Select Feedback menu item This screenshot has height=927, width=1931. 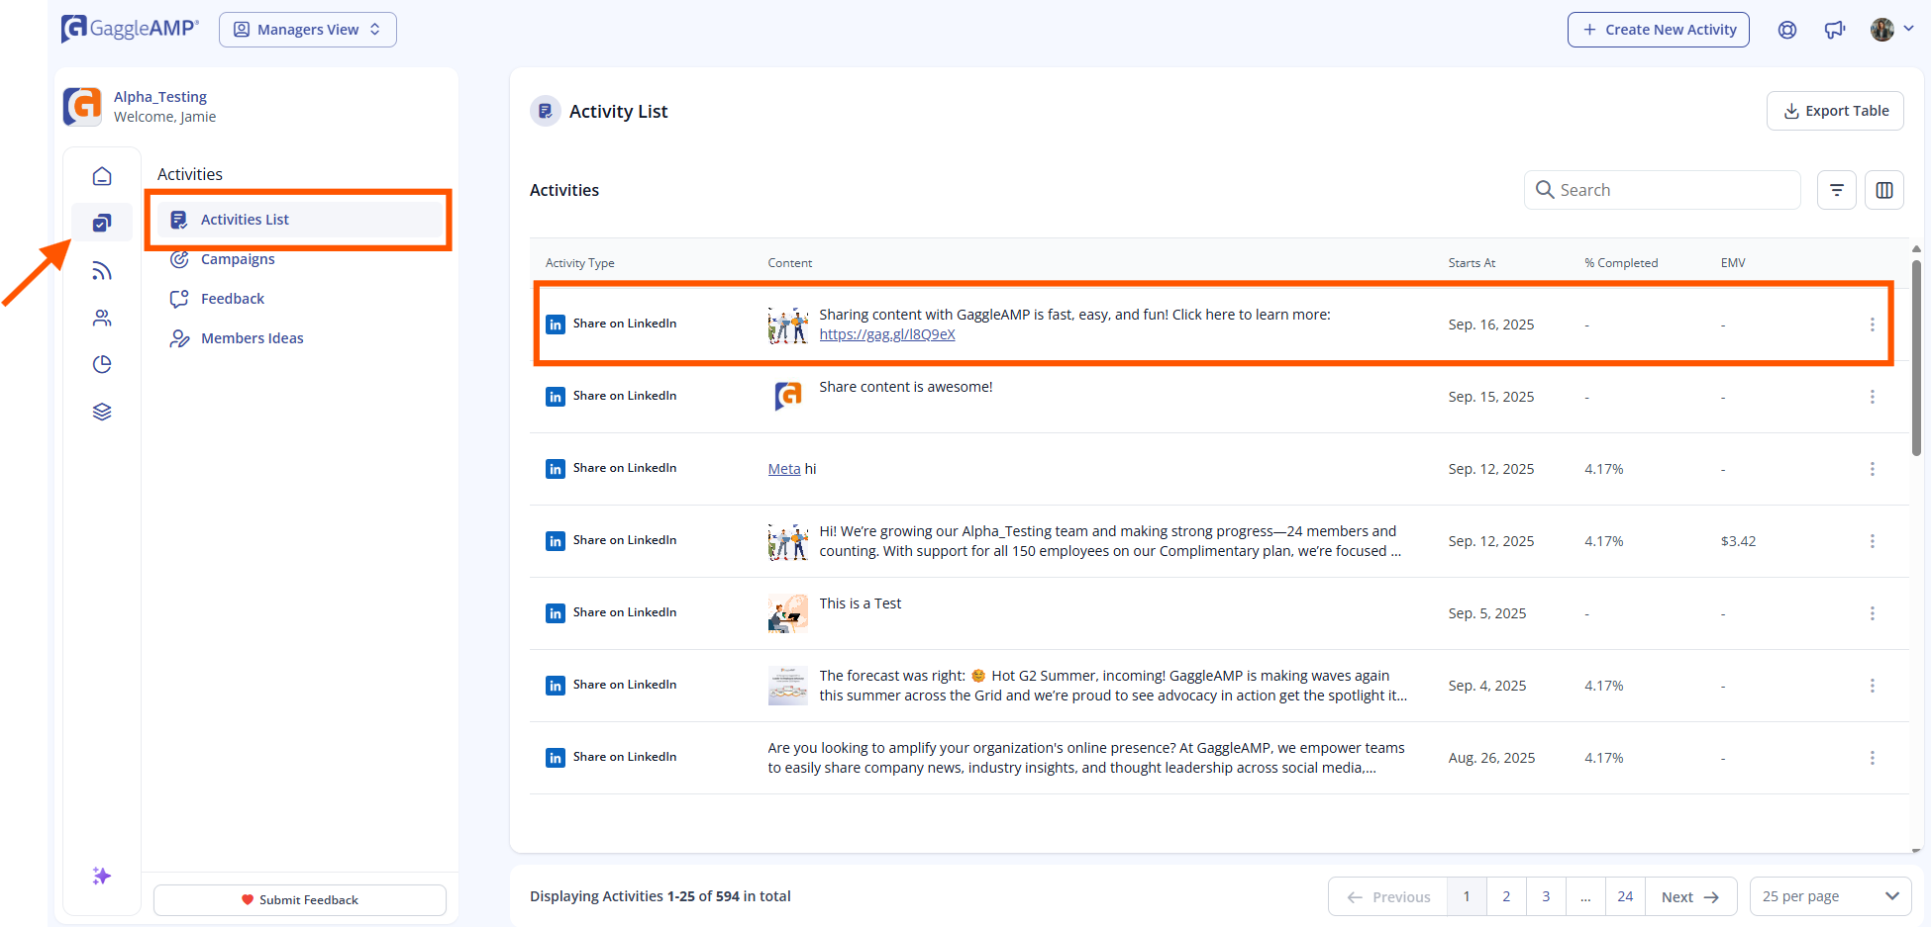[233, 299]
